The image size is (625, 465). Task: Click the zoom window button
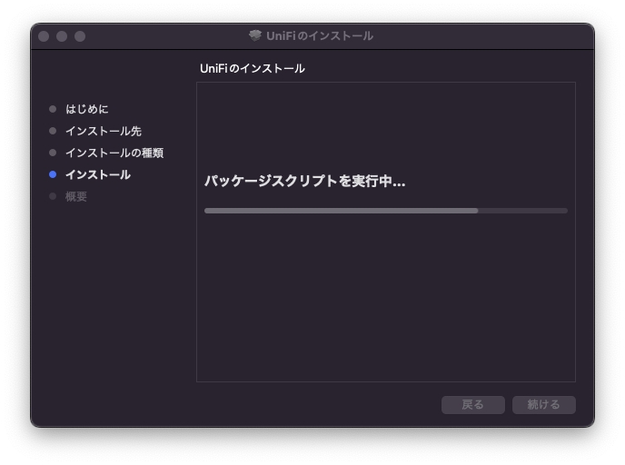click(x=80, y=36)
